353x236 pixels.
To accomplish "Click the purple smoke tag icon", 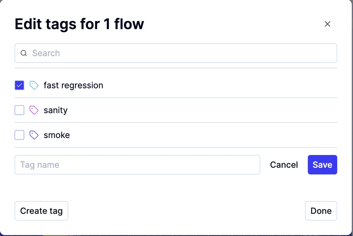I will click(x=34, y=135).
